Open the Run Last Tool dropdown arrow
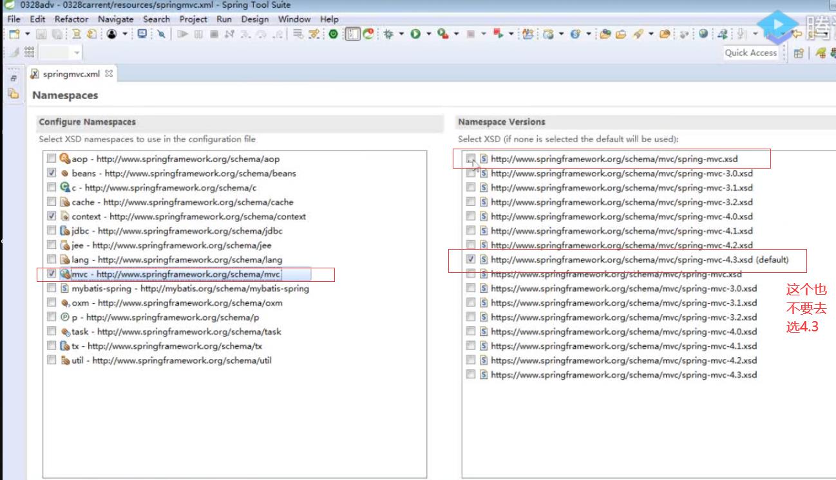 tap(457, 34)
